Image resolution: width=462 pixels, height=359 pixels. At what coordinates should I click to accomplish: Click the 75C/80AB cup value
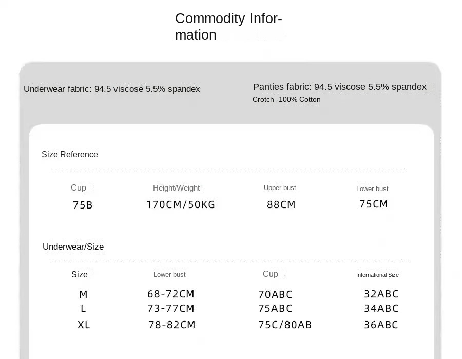tap(285, 325)
